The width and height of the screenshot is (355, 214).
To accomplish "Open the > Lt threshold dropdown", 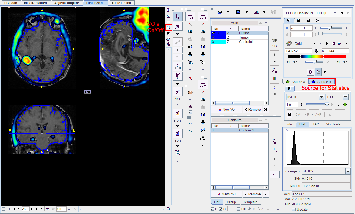I will [x=346, y=97].
